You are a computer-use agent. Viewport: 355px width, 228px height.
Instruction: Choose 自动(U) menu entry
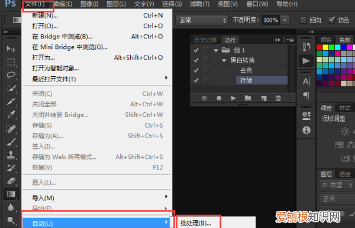pos(97,223)
